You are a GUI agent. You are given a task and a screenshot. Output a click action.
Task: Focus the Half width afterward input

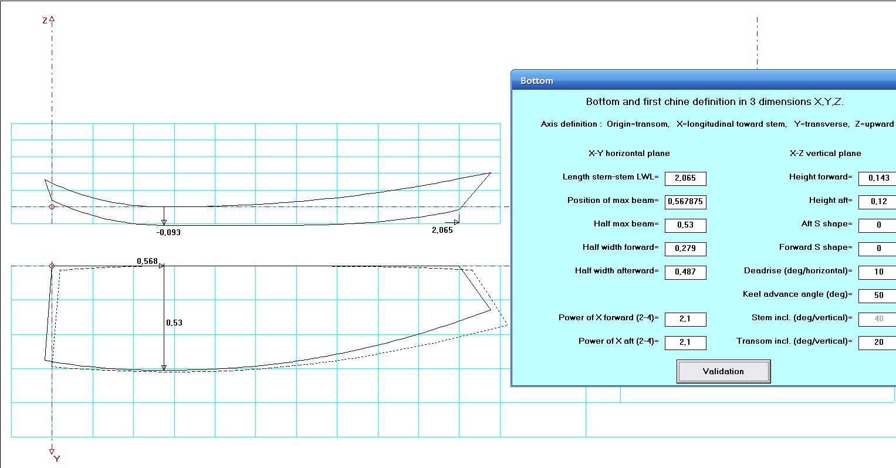coord(685,272)
